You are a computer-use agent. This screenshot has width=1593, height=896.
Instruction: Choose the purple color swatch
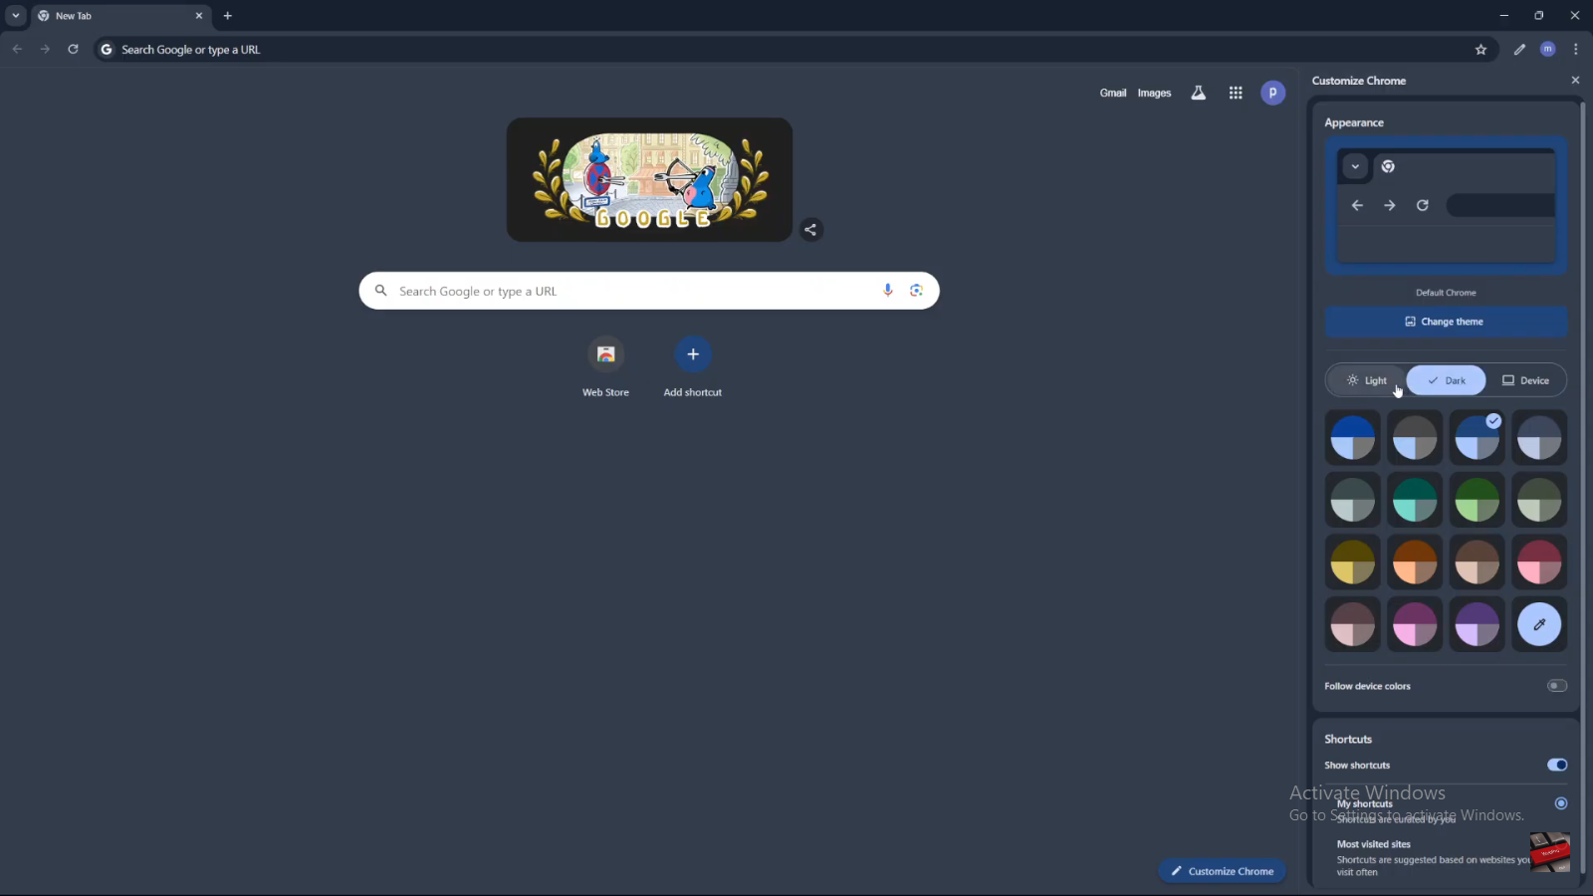[x=1477, y=624]
